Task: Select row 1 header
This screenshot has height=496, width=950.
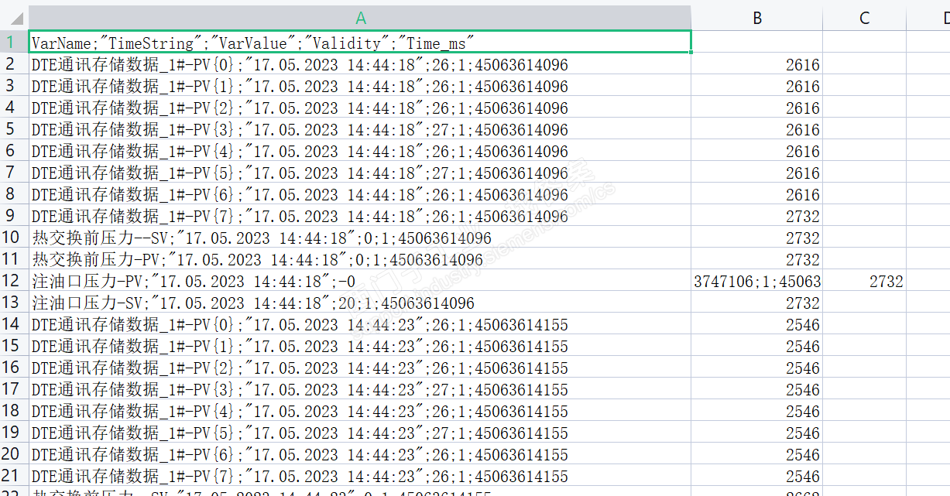Action: pyautogui.click(x=14, y=42)
